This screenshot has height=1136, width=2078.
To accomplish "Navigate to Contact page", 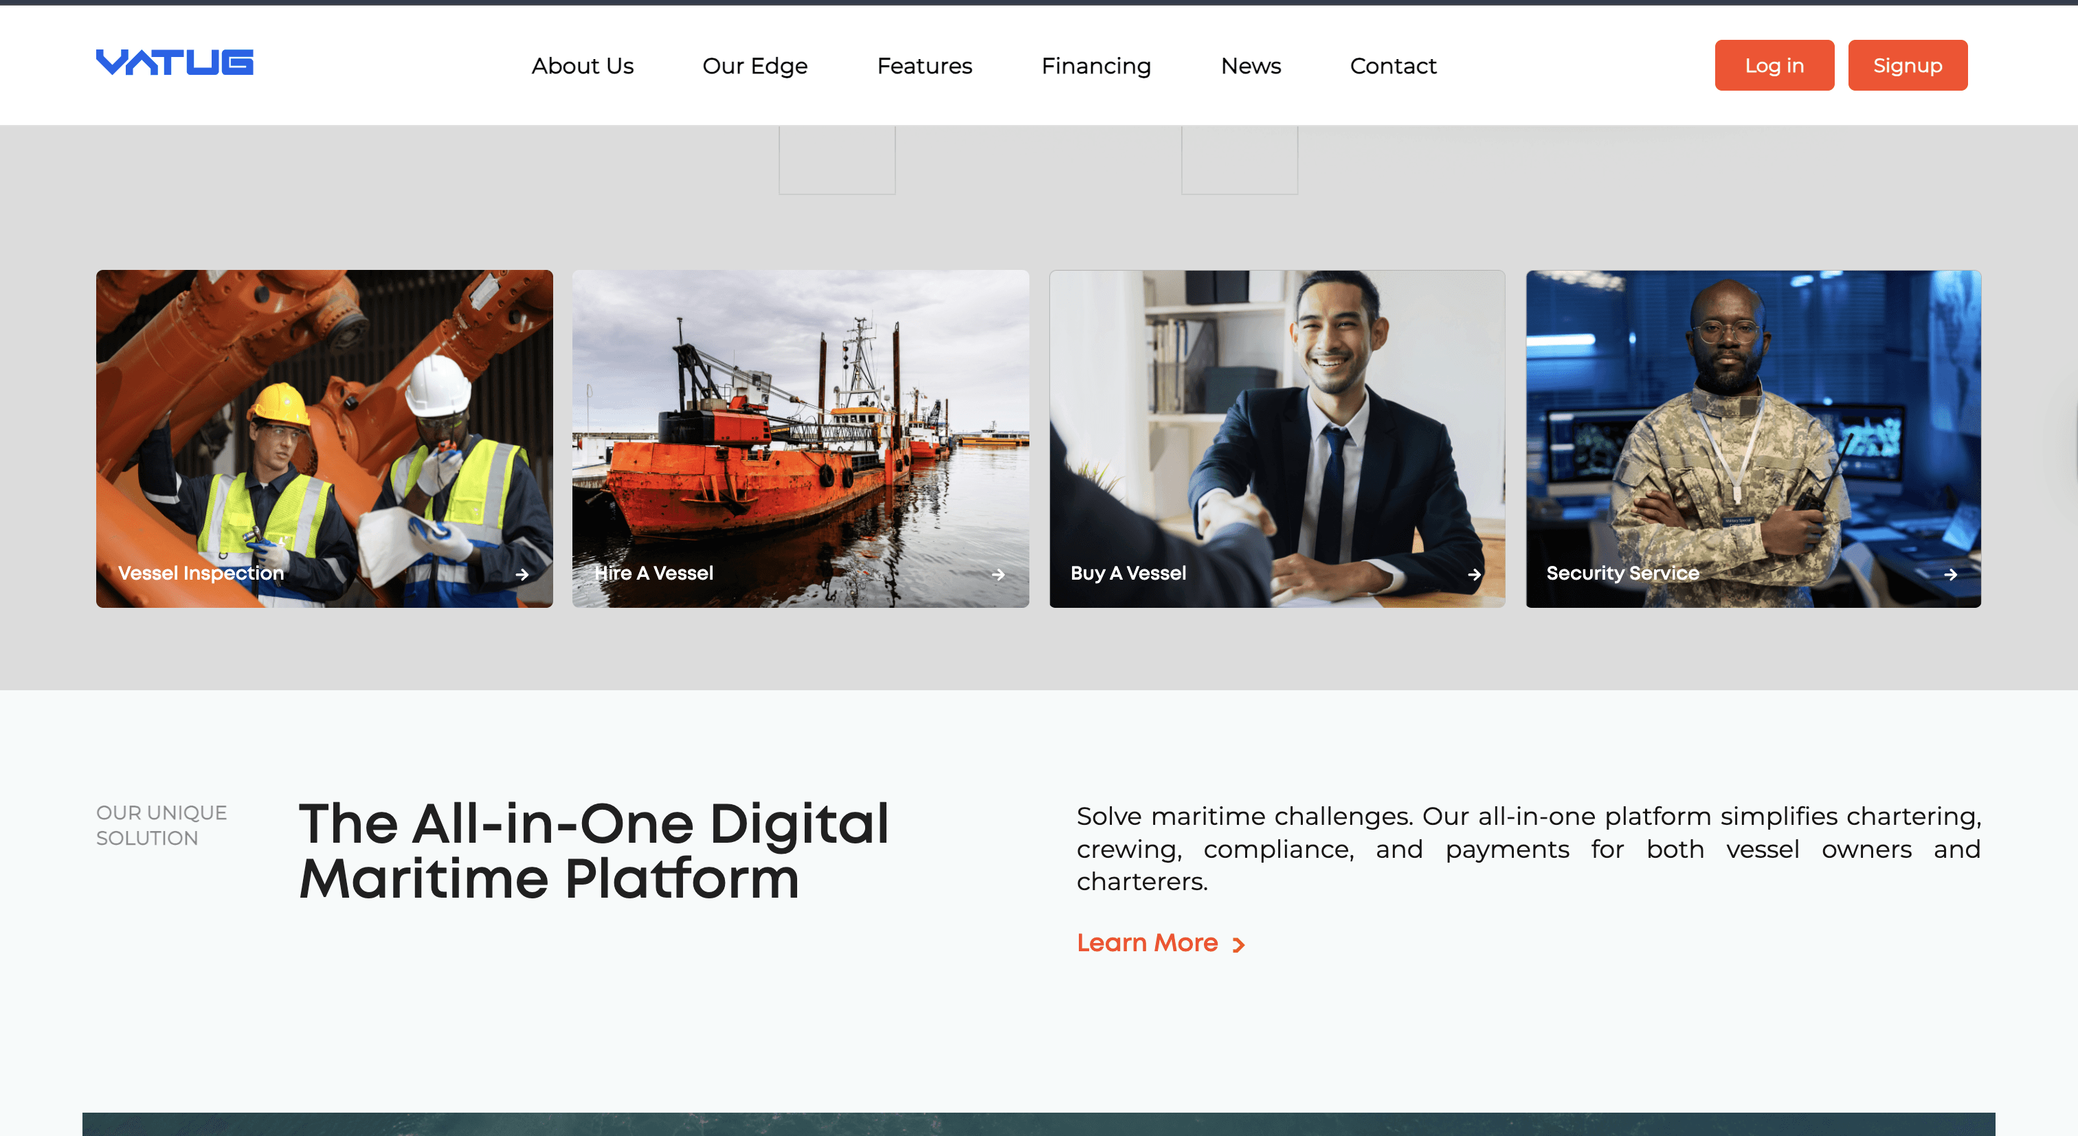I will pyautogui.click(x=1393, y=65).
